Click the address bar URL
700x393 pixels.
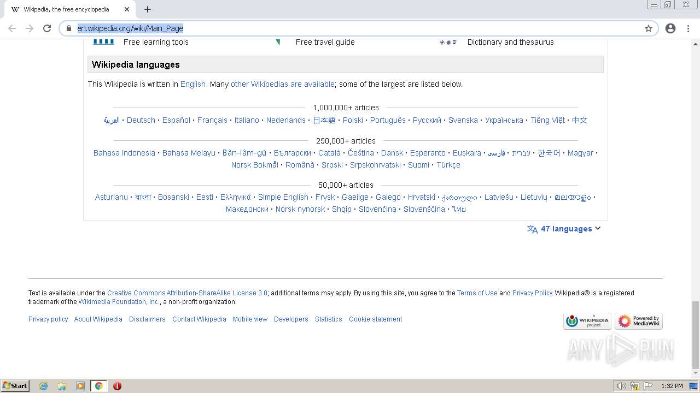pyautogui.click(x=130, y=28)
